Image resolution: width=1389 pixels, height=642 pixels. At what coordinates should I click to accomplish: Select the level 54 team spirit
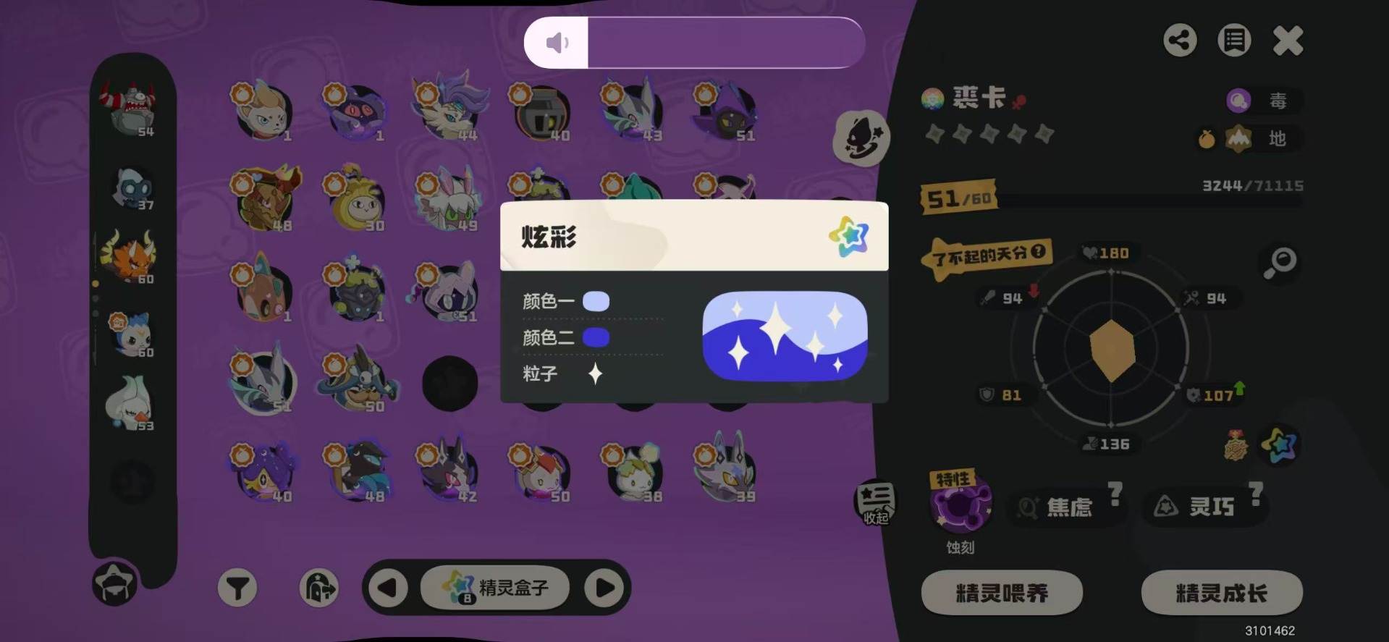132,109
